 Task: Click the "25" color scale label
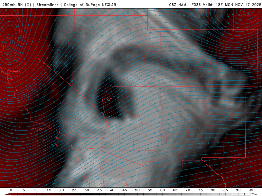point(74,190)
